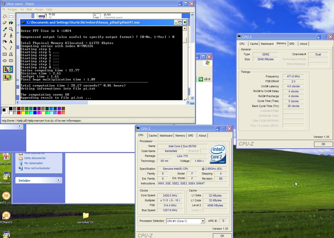Open the Fil menu in Paint
The width and height of the screenshot is (334, 238).
pyautogui.click(x=4, y=9)
